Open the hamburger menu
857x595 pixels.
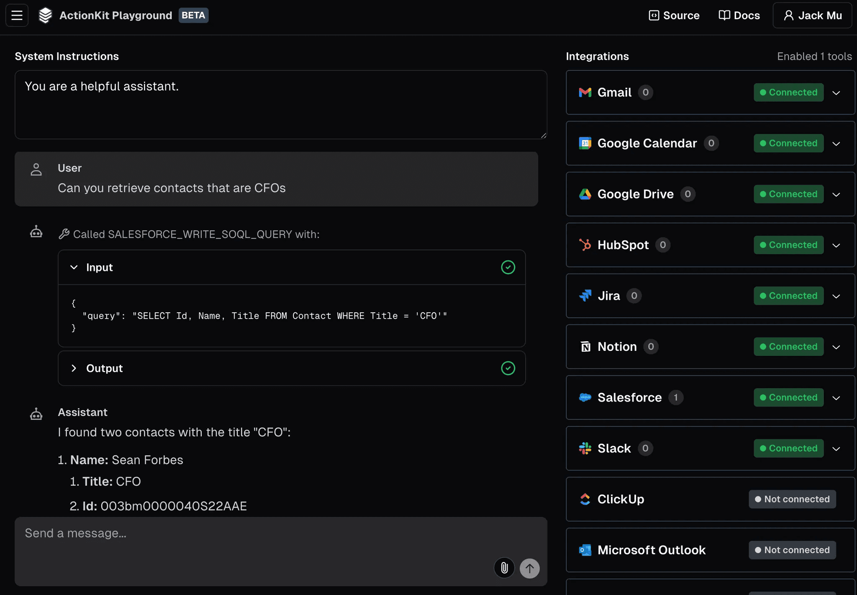pos(17,15)
